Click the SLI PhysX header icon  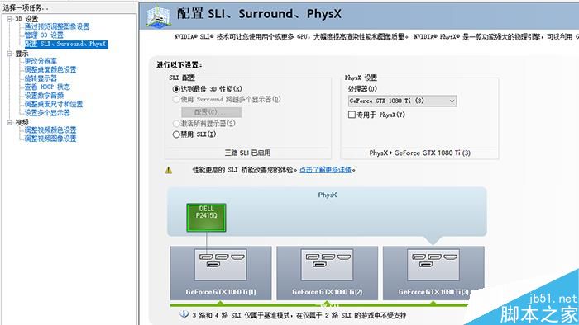coord(158,16)
